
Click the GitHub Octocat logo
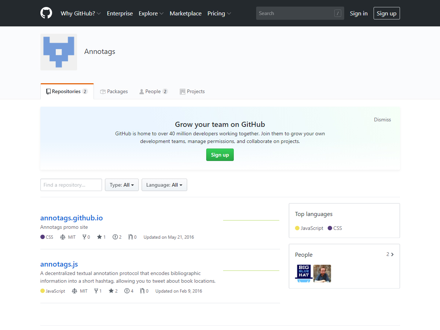click(x=46, y=13)
